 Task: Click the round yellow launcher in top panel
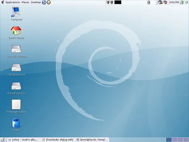coord(49,2)
